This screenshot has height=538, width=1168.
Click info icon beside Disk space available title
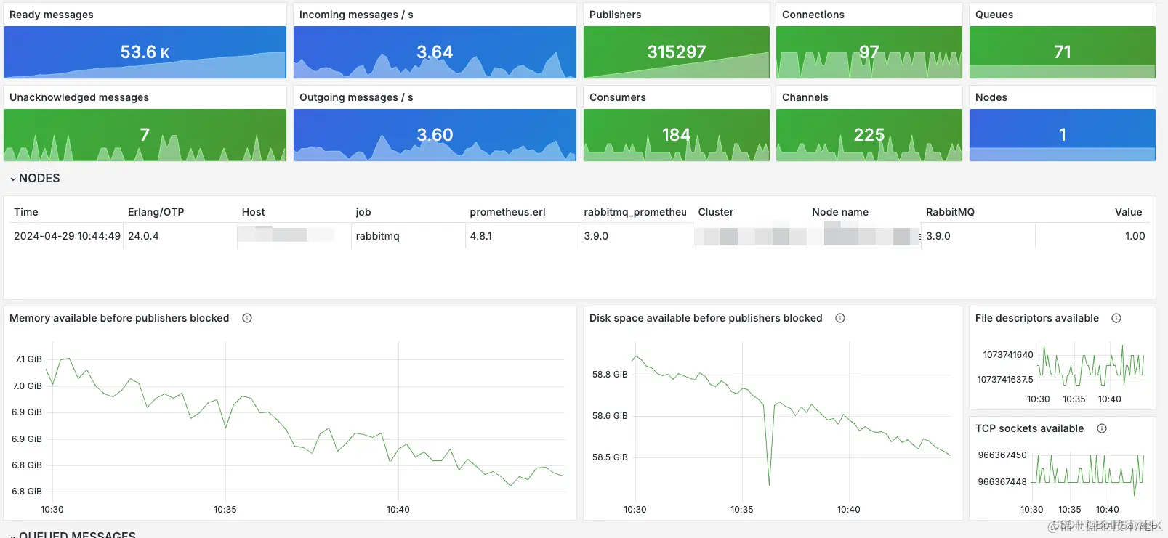840,318
